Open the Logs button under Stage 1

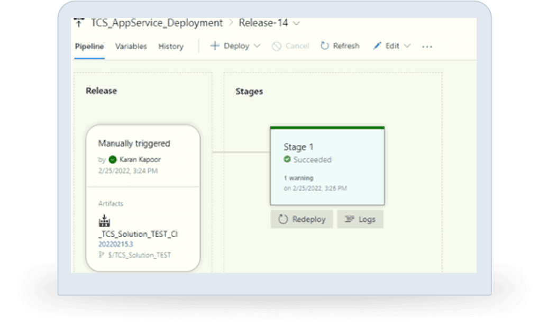(x=360, y=219)
